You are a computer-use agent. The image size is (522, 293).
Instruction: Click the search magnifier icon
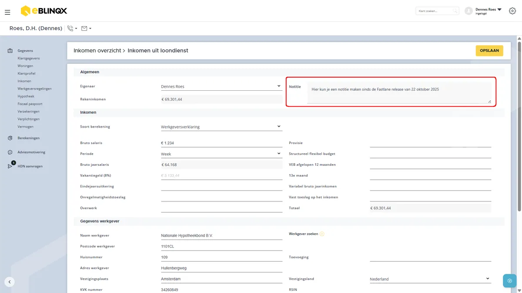point(455,11)
